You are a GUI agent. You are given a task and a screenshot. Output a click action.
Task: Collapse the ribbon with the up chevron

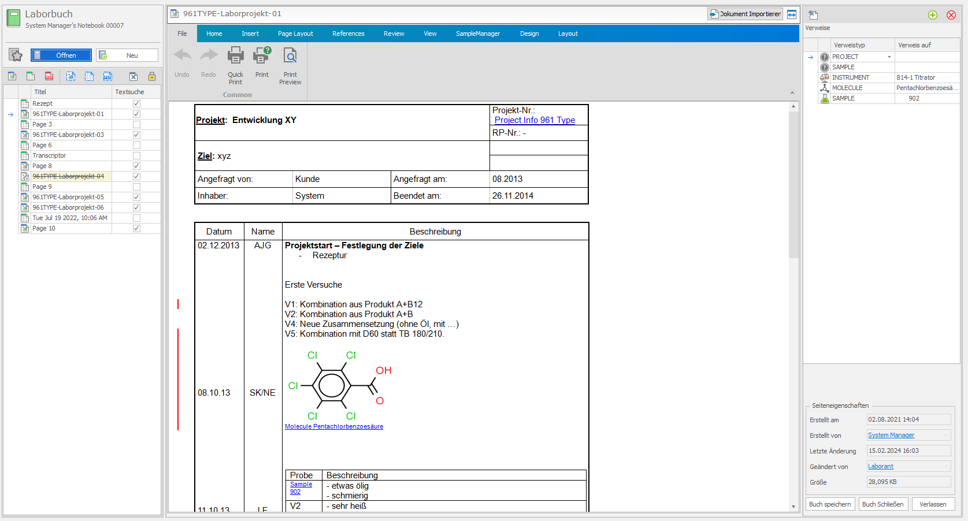[x=792, y=93]
